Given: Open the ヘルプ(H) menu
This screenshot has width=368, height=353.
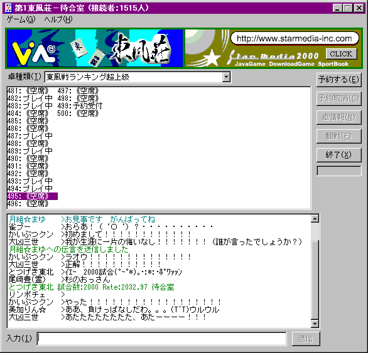Looking at the screenshot, I should coord(58,19).
